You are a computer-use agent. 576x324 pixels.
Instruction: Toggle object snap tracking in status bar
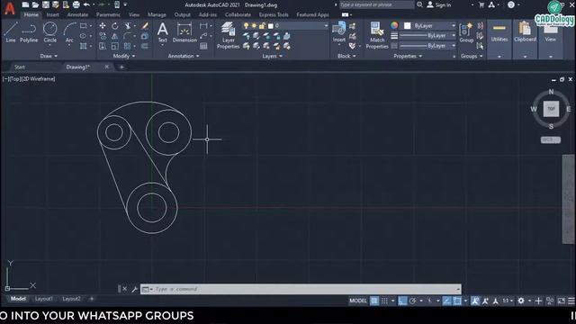click(446, 301)
